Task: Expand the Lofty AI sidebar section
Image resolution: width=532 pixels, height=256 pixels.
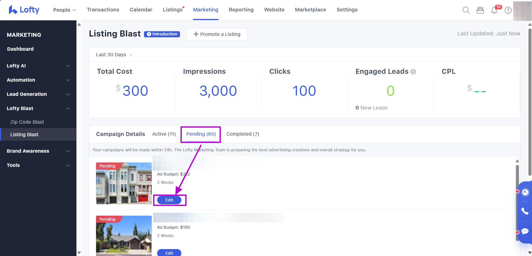Action: tap(38, 66)
